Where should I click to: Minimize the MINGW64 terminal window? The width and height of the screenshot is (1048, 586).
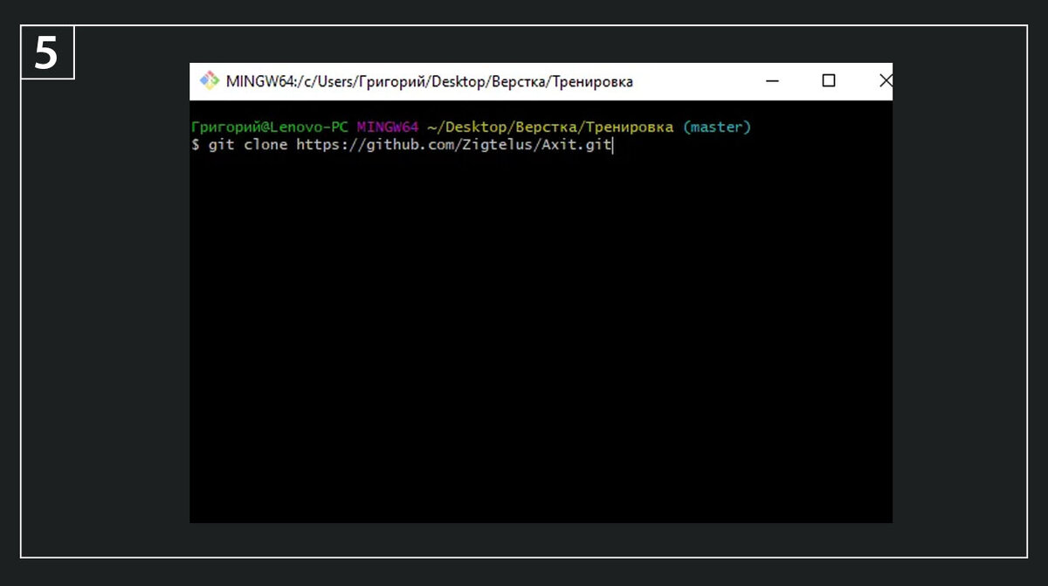pos(772,81)
